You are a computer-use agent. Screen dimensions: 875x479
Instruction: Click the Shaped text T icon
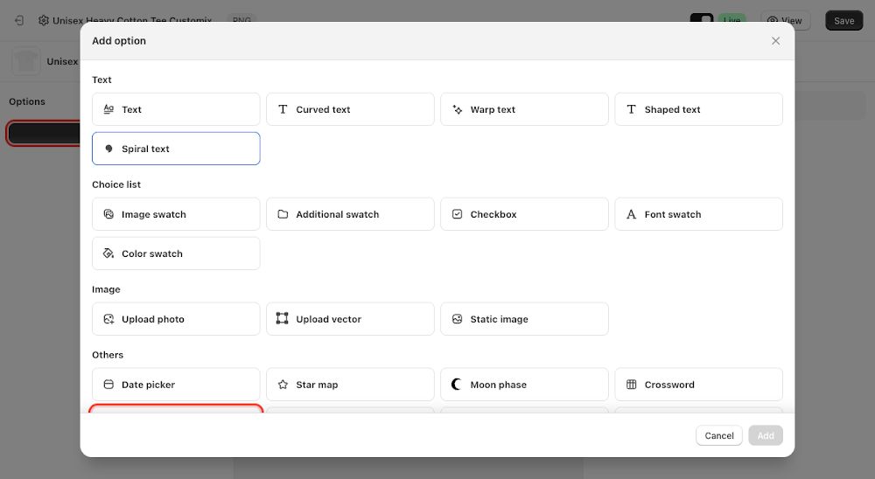pyautogui.click(x=631, y=109)
